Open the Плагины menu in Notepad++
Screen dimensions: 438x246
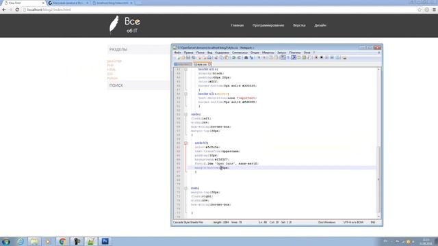click(x=295, y=53)
